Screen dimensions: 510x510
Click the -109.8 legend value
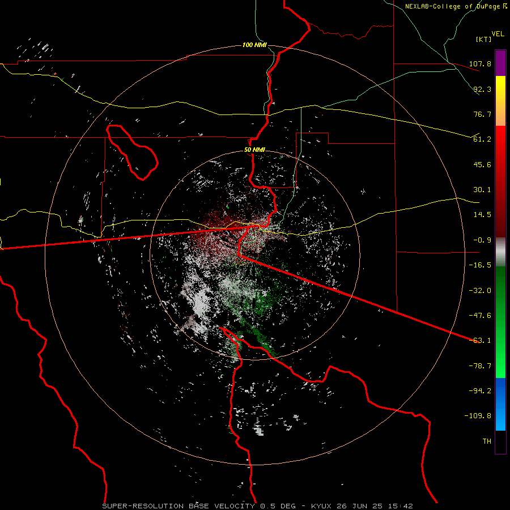tap(478, 416)
